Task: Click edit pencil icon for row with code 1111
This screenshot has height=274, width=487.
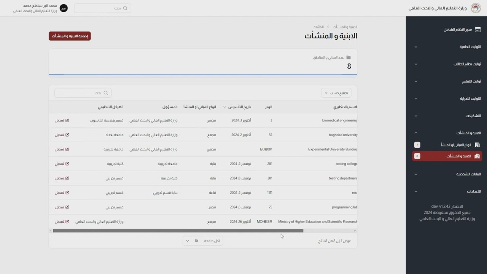Action: tap(67, 193)
